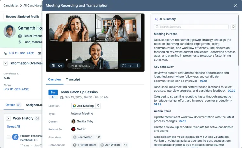Click the Meeting Purpose heading
Image resolution: width=242 pixels, height=148 pixels.
click(x=166, y=34)
